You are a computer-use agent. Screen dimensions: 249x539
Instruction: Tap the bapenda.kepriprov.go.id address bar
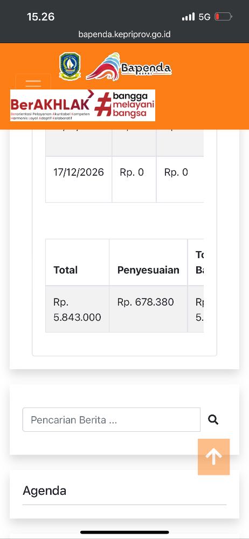tap(124, 34)
